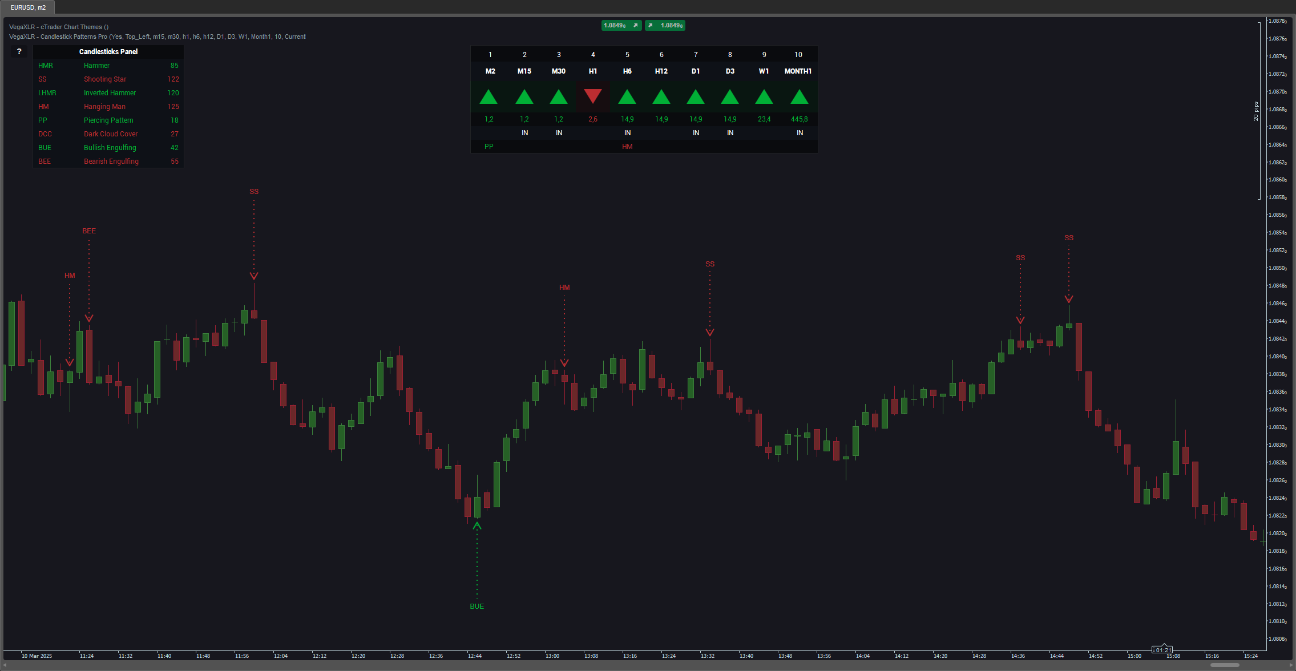The height and width of the screenshot is (671, 1296).
Task: Click the green up triangle under M2
Action: pyautogui.click(x=489, y=96)
